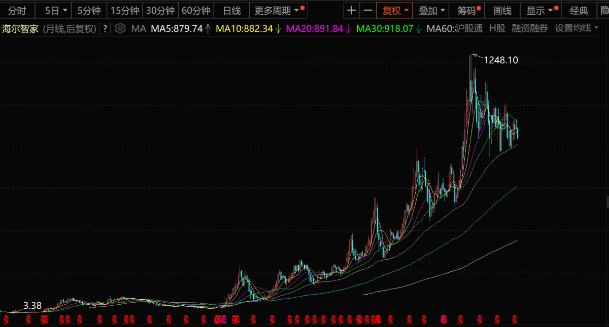Image resolution: width=609 pixels, height=327 pixels.
Task: Expand the 5日 period dropdown
Action: pyautogui.click(x=56, y=11)
